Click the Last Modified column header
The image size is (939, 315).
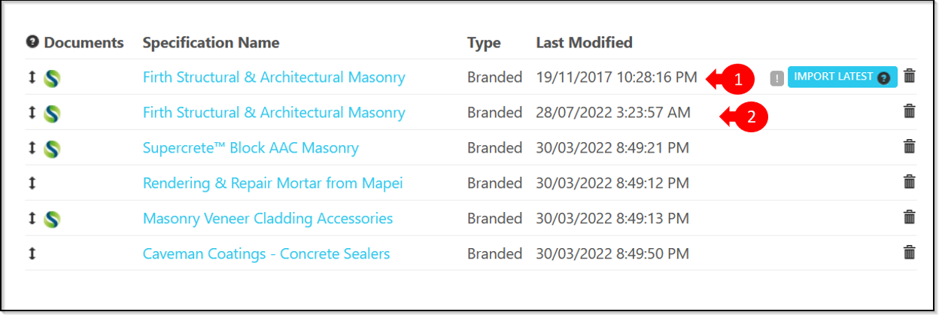click(x=584, y=42)
